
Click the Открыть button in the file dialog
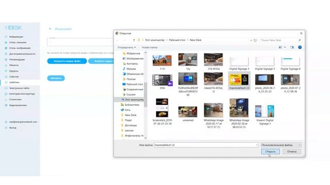point(270,152)
